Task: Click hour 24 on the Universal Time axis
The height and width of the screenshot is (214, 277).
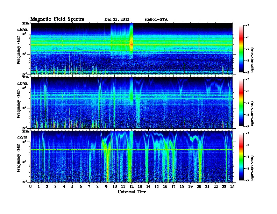Action: (233, 186)
